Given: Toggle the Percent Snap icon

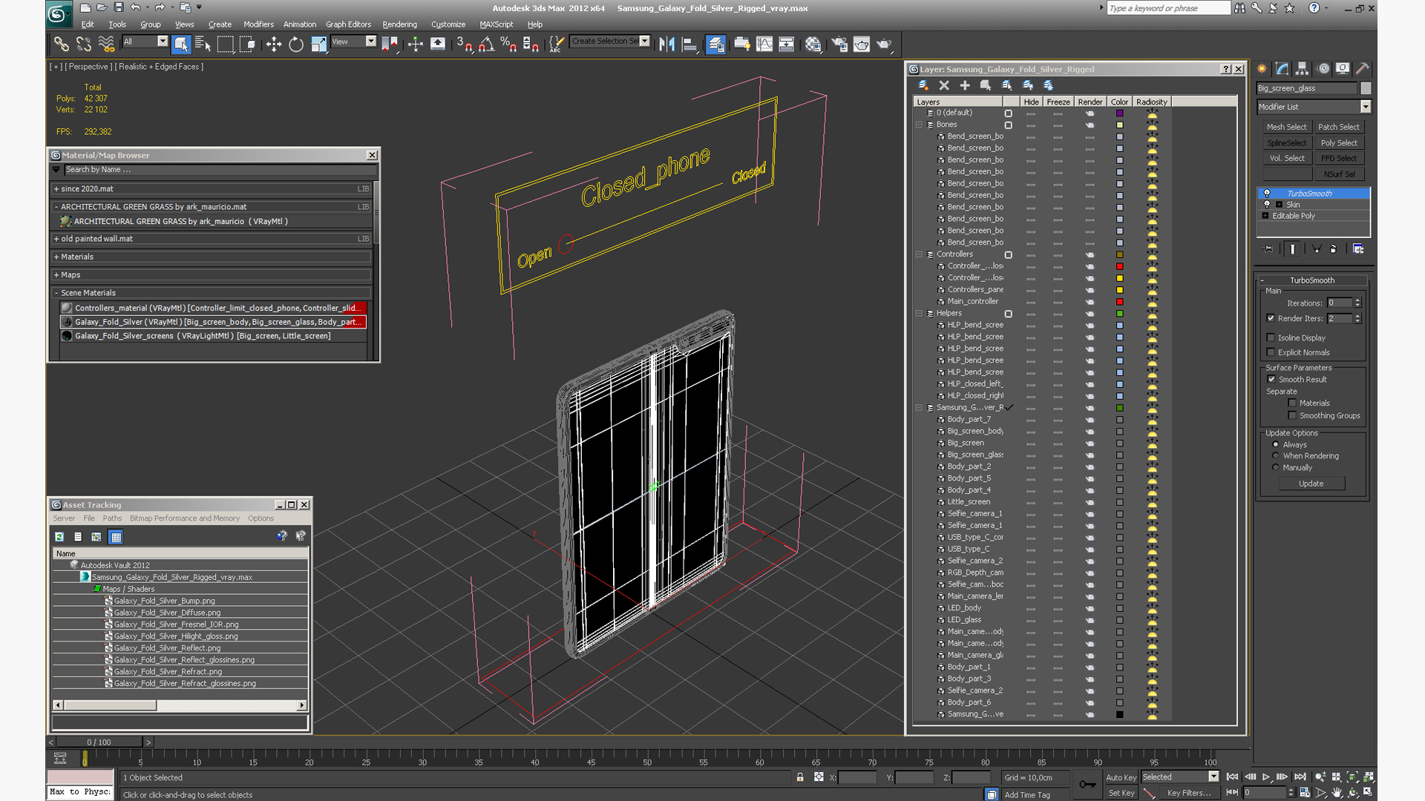Looking at the screenshot, I should (508, 44).
